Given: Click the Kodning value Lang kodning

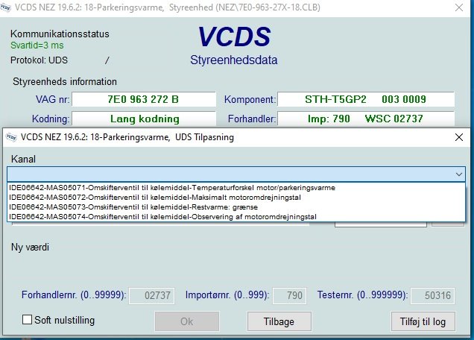Looking at the screenshot, I should [144, 119].
